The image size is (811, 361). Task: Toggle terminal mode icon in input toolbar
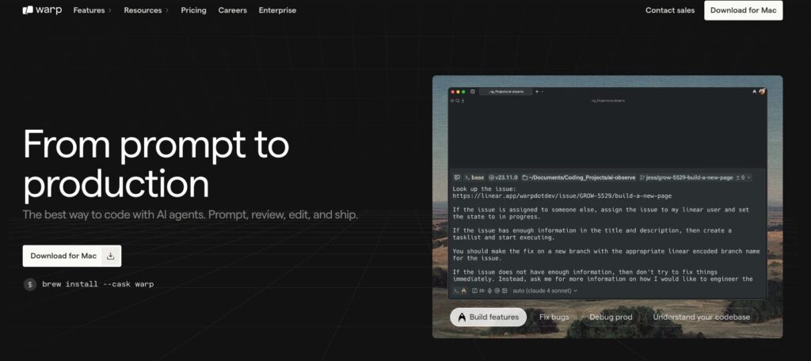(x=456, y=291)
